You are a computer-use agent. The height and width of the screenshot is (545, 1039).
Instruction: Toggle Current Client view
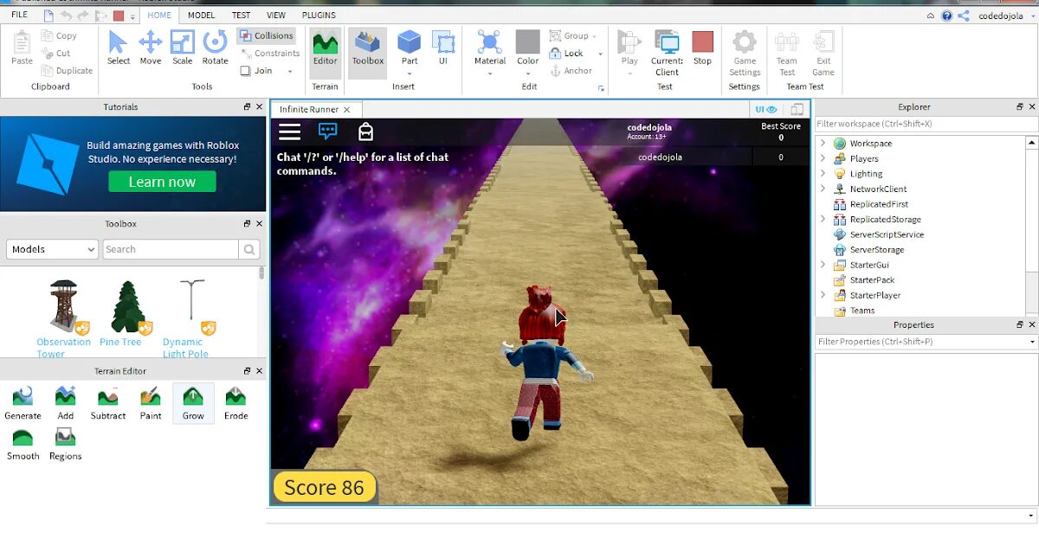pos(667,52)
